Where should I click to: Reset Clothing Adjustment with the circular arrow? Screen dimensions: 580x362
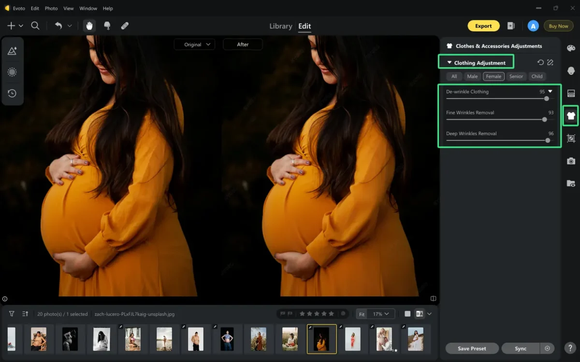click(x=540, y=63)
